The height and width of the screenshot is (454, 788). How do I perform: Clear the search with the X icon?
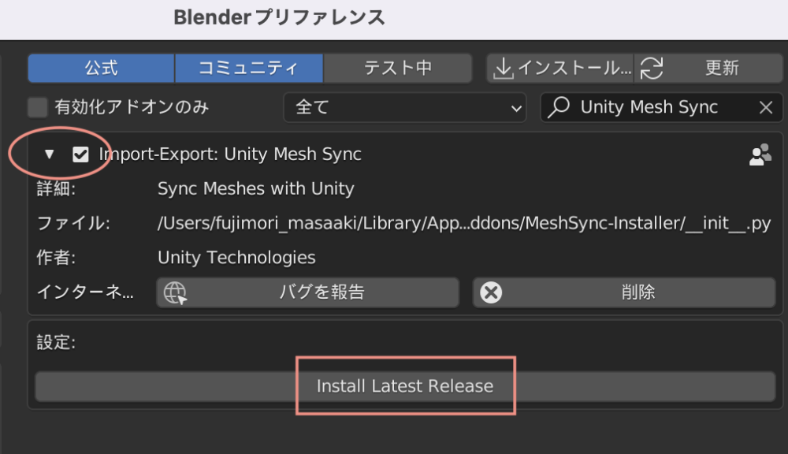[765, 107]
